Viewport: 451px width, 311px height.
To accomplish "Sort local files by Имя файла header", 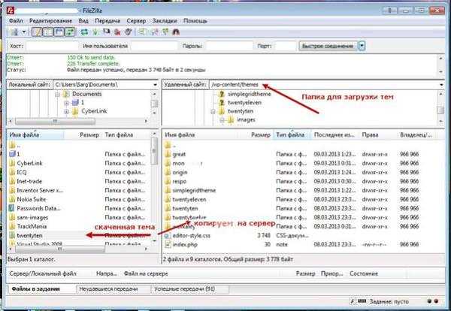I will point(35,134).
